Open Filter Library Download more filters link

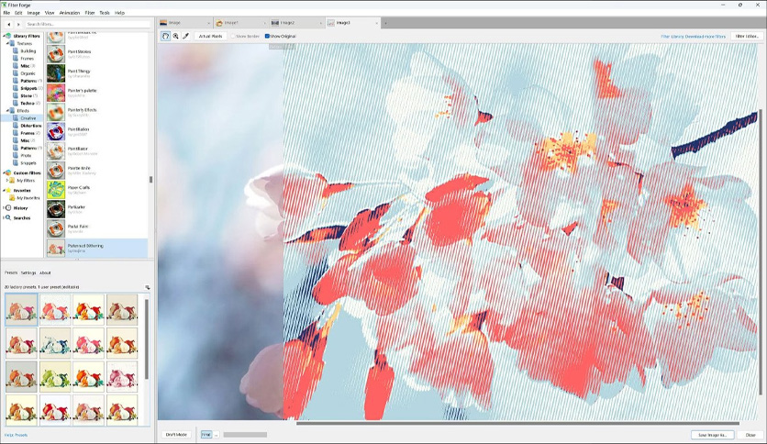[x=693, y=36]
